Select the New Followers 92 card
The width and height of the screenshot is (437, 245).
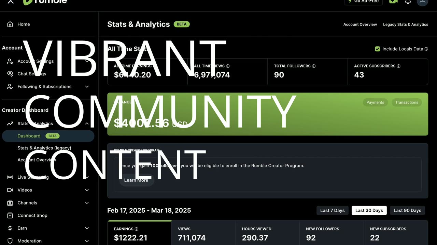[x=331, y=233]
